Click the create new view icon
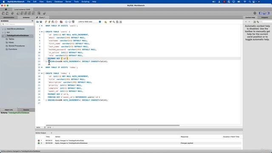Screen dimensions: 272x153 click(x=25, y=13)
